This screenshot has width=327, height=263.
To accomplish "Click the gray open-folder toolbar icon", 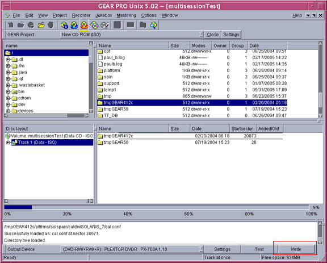I will coord(20,25).
